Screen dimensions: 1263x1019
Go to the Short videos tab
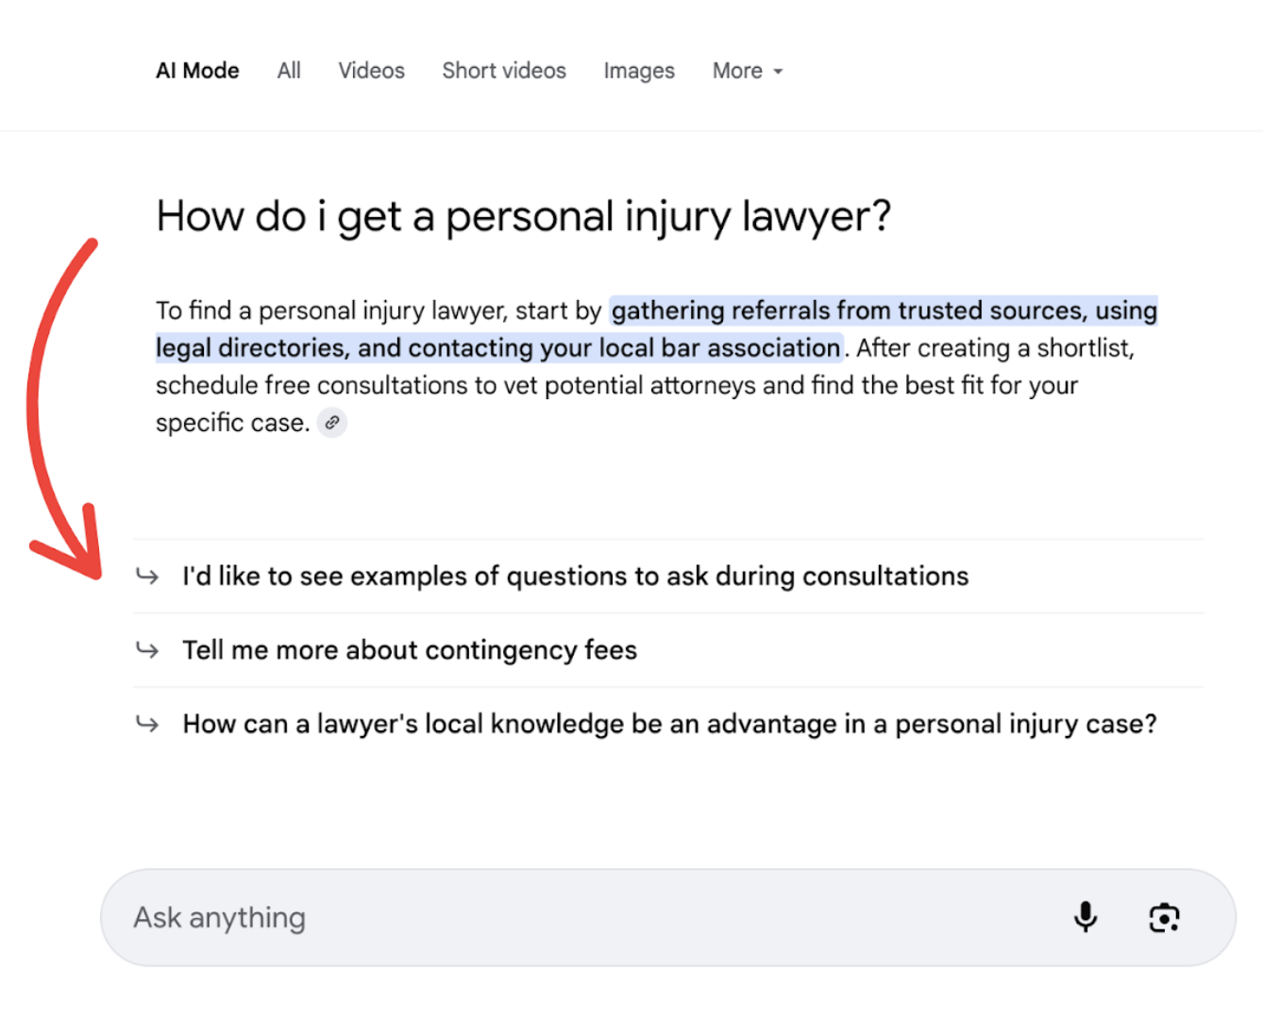coord(504,71)
